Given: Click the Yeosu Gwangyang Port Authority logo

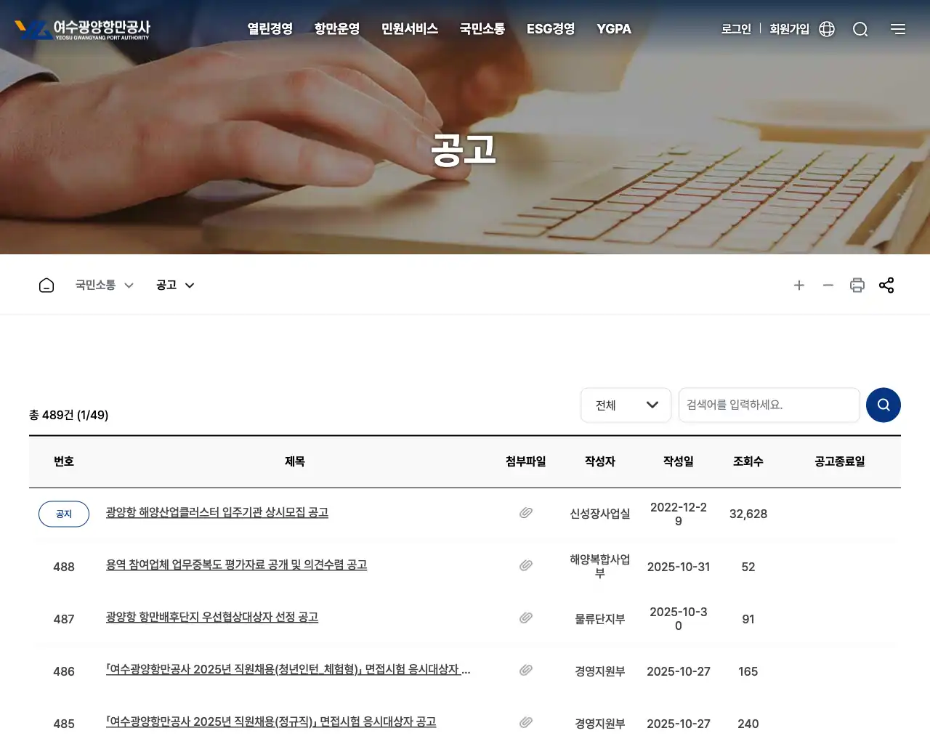Looking at the screenshot, I should point(82,29).
